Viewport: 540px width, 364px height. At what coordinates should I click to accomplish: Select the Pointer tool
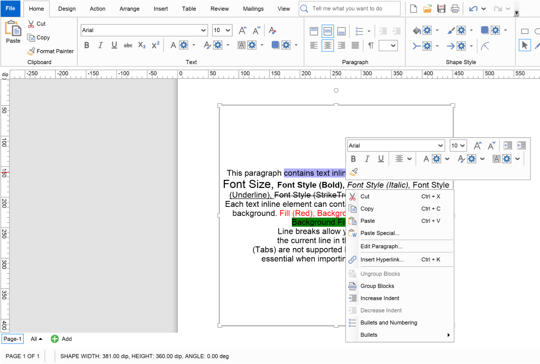pos(525,45)
